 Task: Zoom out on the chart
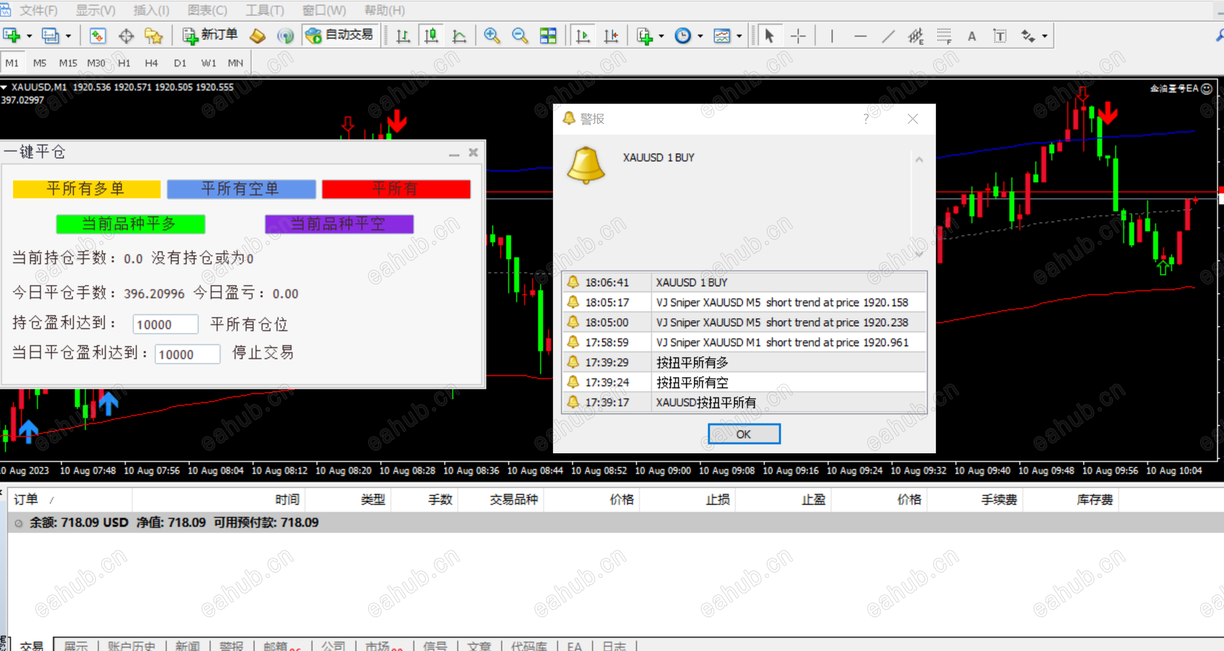coord(520,36)
